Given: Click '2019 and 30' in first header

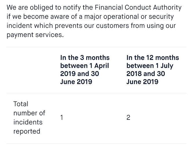Looking at the screenshot, I should 80,74.
